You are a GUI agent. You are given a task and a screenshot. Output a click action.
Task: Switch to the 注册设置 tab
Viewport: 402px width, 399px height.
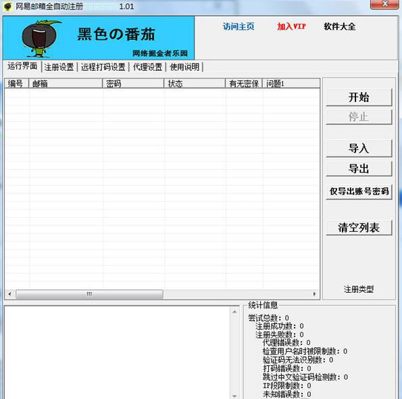59,67
